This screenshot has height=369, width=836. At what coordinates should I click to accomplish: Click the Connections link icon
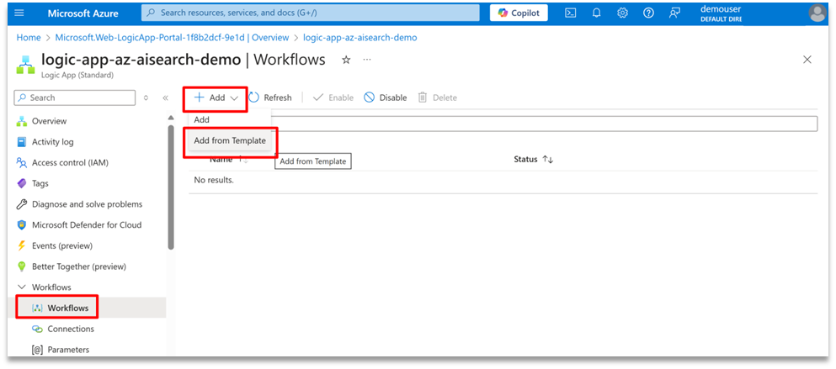pyautogui.click(x=37, y=329)
